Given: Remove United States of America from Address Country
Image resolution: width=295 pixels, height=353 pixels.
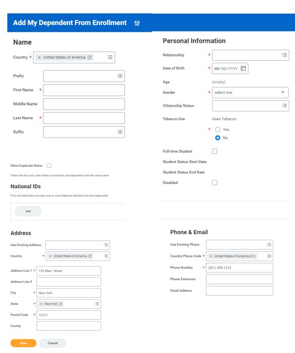Looking at the screenshot, I should click(x=50, y=256).
